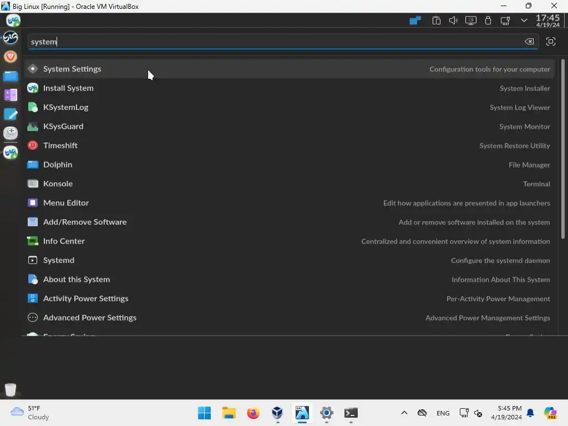
Task: Open the volume tray icon in Big Linux panel
Action: pos(453,21)
